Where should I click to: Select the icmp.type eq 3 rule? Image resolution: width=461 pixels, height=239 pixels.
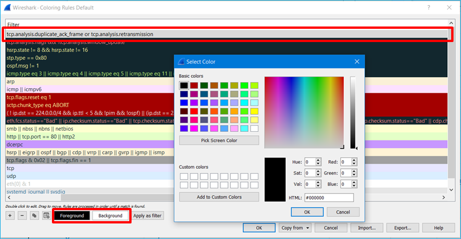pyautogui.click(x=89, y=74)
